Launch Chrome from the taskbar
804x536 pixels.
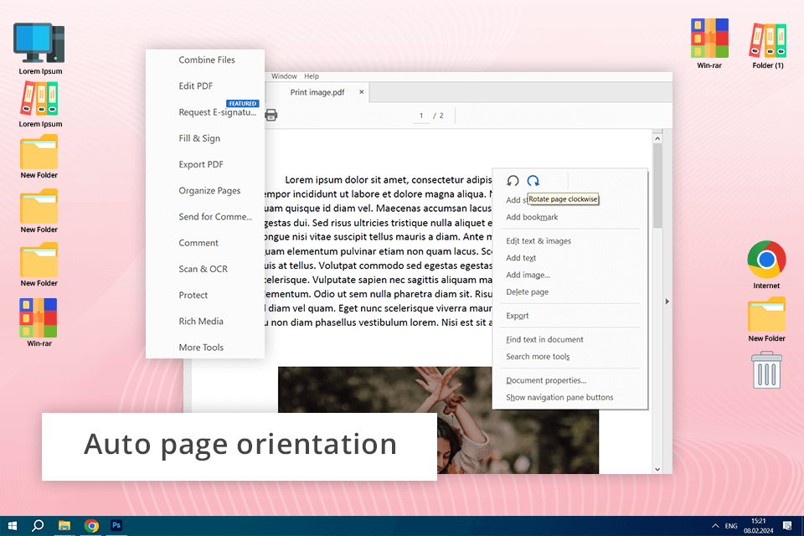91,525
